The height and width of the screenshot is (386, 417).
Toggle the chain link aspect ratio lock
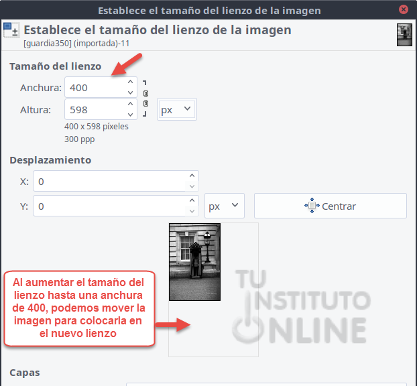pyautogui.click(x=145, y=99)
